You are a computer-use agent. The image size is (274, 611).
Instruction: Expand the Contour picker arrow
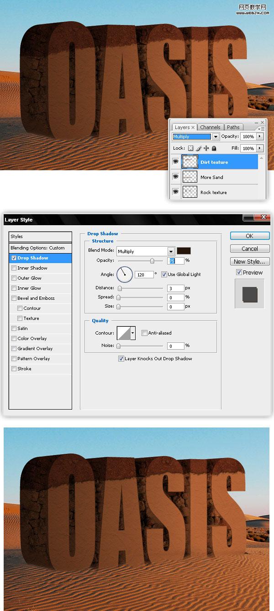[x=133, y=333]
